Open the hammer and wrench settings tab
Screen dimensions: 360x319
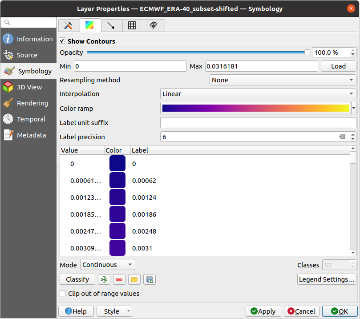(x=69, y=25)
